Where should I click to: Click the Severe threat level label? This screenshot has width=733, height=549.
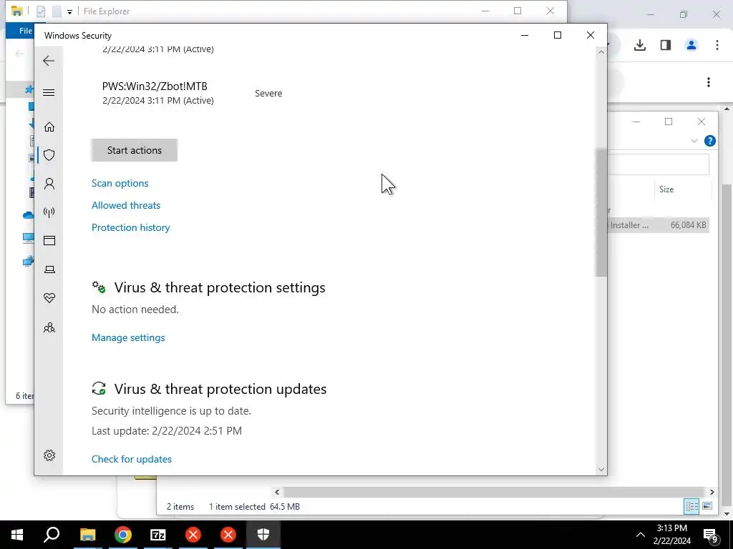pyautogui.click(x=268, y=94)
